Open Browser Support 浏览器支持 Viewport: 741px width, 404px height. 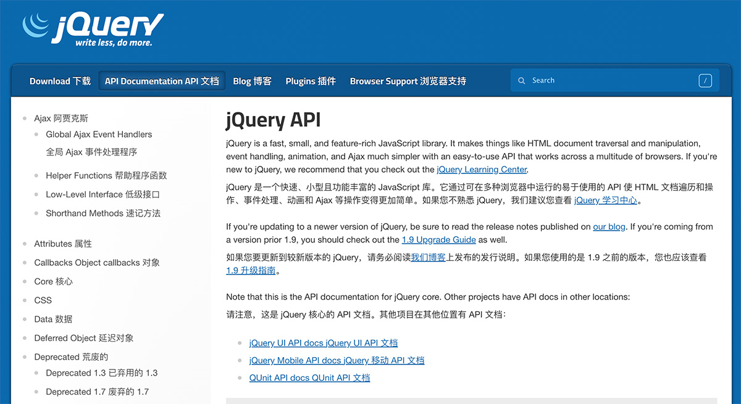tap(408, 81)
